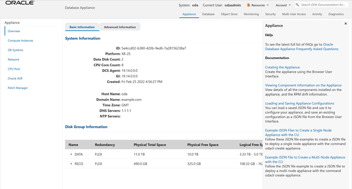The image size is (352, 189).
Task: Open the Multi-User Access tab
Action: [x=294, y=14]
